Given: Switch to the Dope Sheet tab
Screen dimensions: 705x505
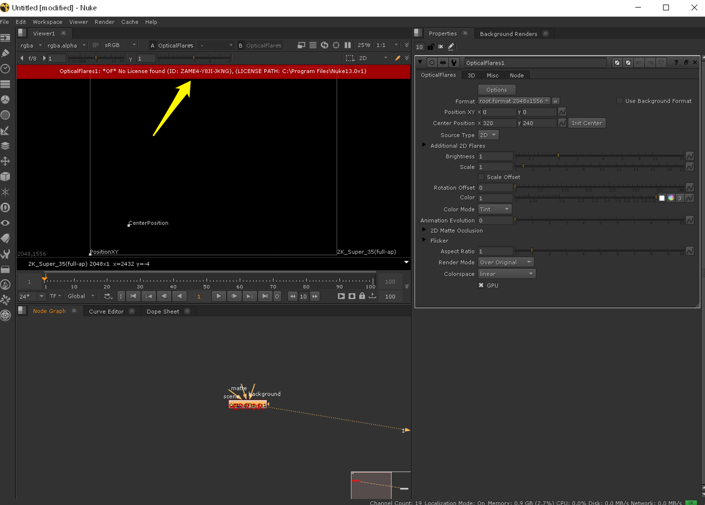Looking at the screenshot, I should [163, 311].
